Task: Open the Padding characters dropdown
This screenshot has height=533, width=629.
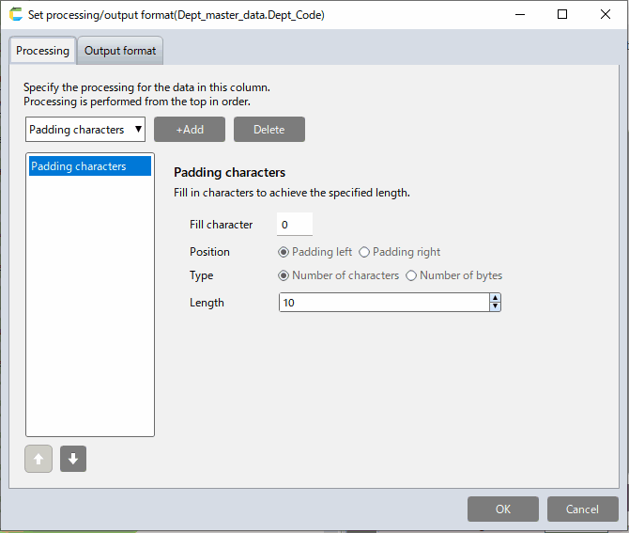Action: pyautogui.click(x=85, y=130)
